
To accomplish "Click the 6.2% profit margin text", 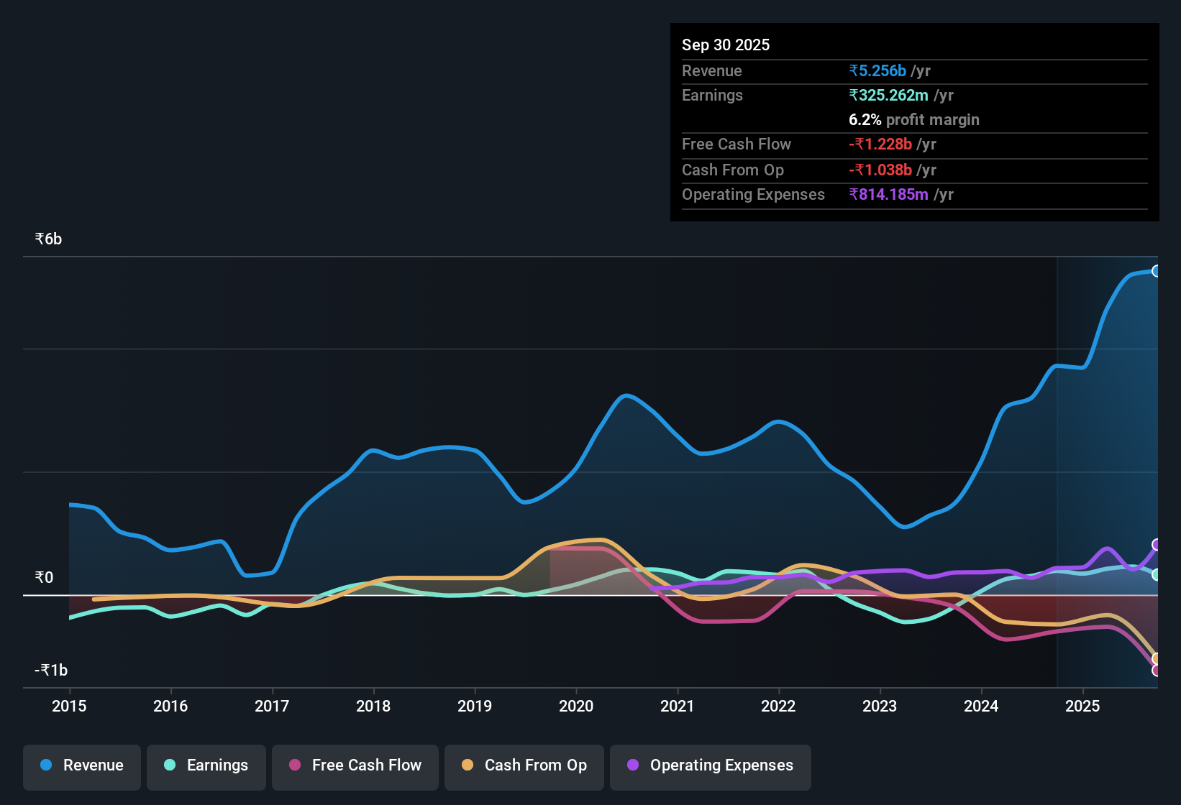I will click(x=913, y=120).
